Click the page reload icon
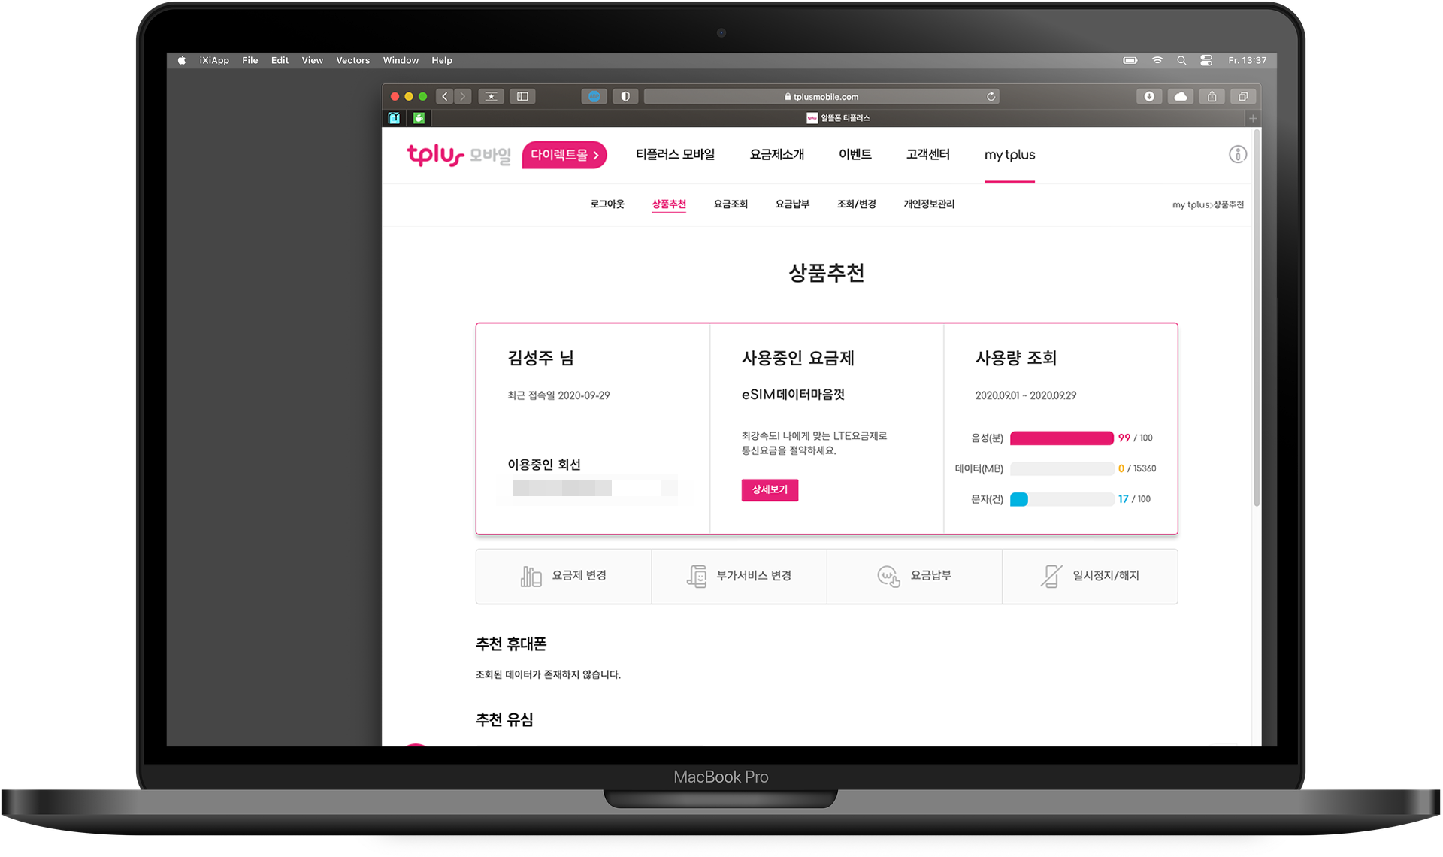 991,96
